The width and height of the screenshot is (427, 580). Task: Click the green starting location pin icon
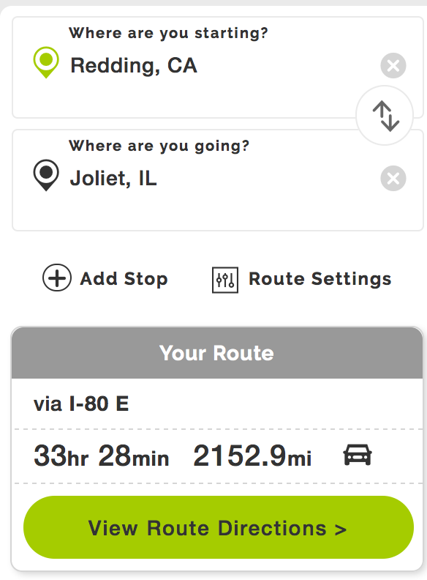coord(46,62)
